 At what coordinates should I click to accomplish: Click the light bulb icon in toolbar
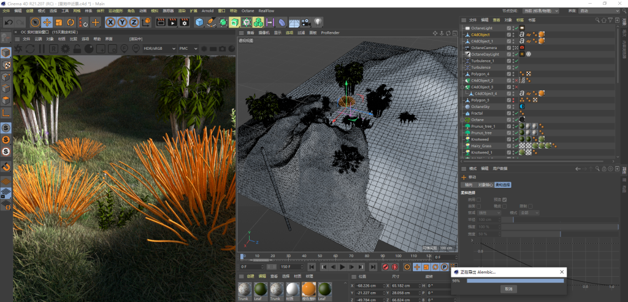click(x=318, y=23)
